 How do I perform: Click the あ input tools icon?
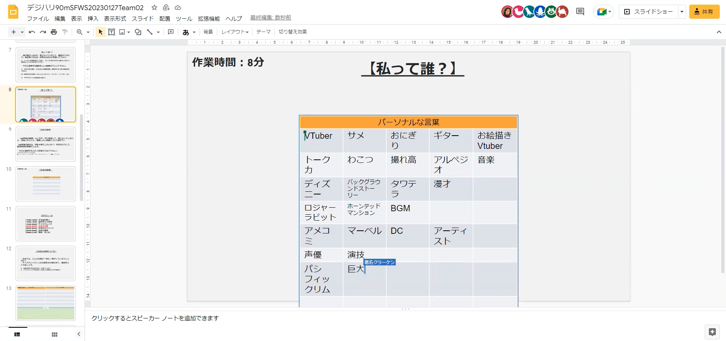(186, 32)
